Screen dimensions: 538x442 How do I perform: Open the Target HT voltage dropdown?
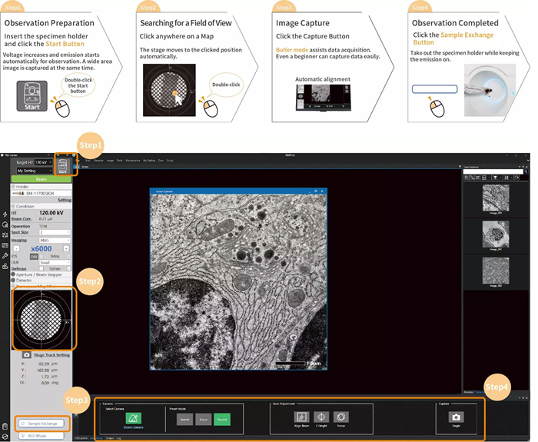(43, 162)
